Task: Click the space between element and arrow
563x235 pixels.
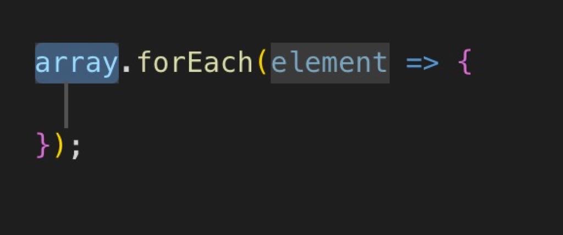Action: (398, 63)
